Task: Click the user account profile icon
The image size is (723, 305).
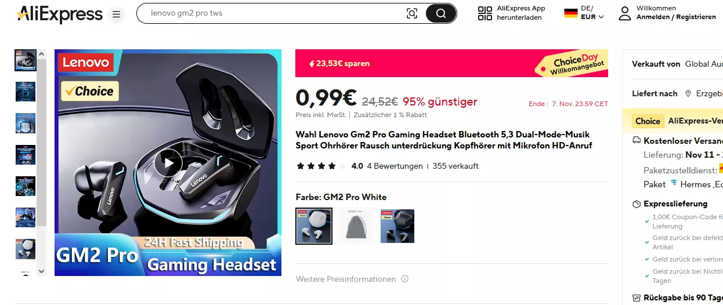Action: click(x=625, y=13)
